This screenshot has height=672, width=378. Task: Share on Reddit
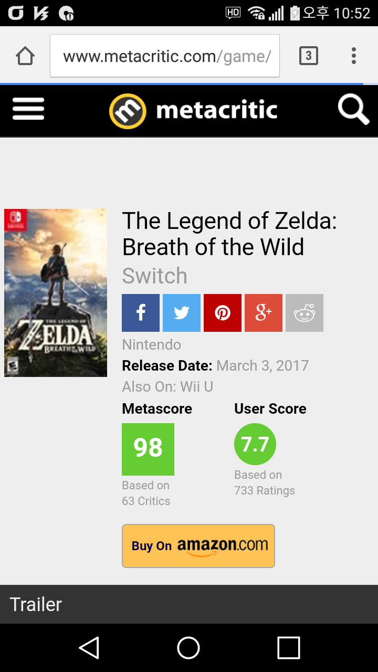[304, 313]
